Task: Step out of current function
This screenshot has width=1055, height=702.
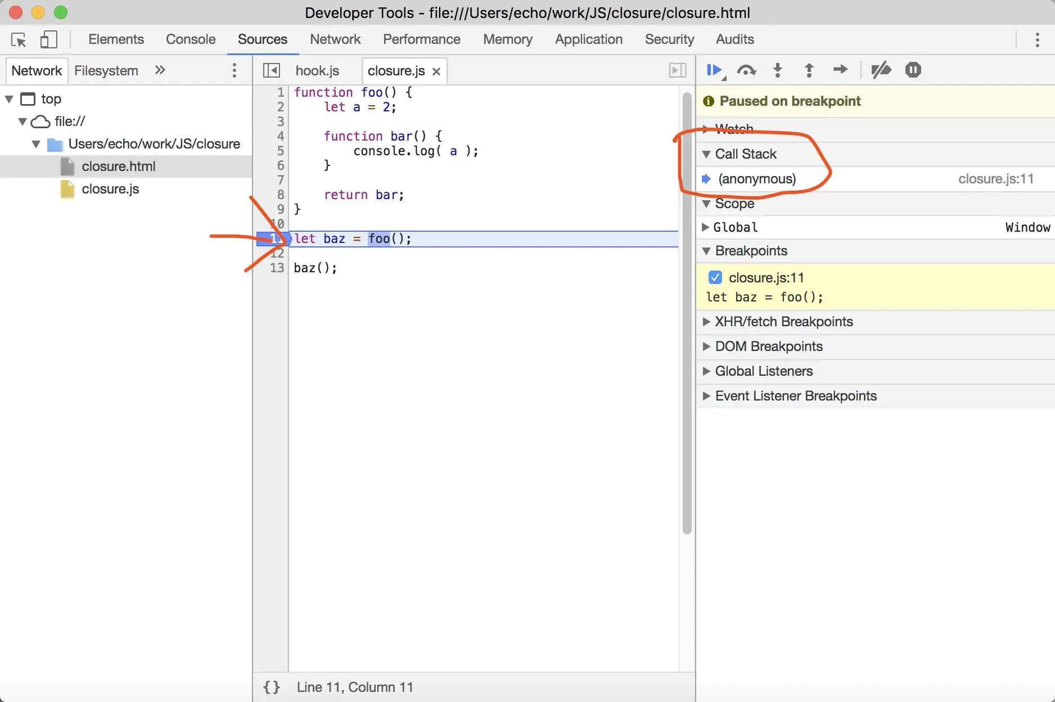Action: click(x=809, y=70)
